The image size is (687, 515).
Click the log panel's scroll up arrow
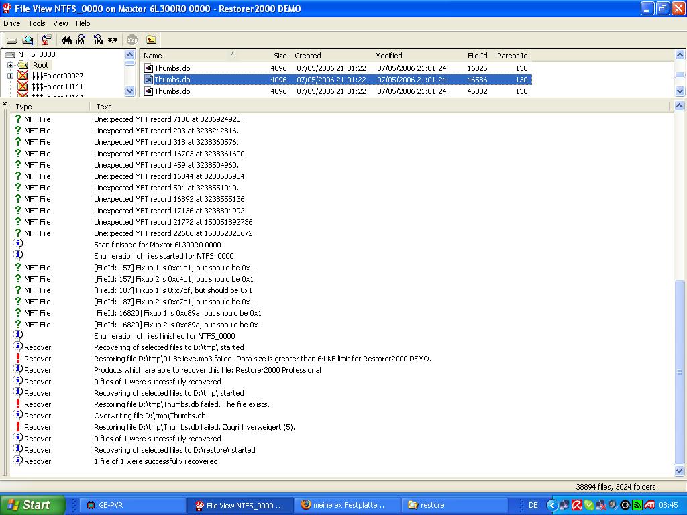(x=680, y=105)
